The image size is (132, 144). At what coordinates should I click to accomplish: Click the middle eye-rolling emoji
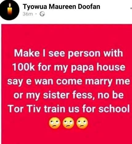coord(69,123)
